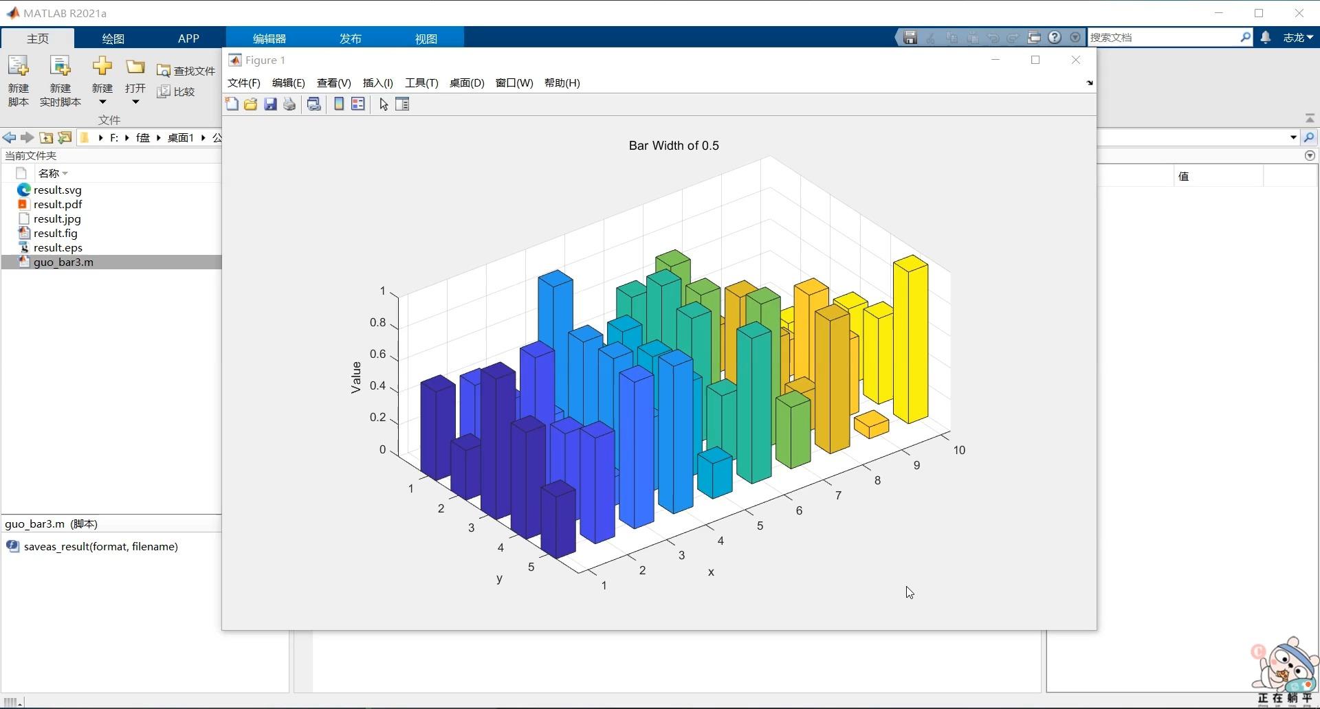Click the Figure dock arrow
The height and width of the screenshot is (709, 1320).
[x=1090, y=83]
